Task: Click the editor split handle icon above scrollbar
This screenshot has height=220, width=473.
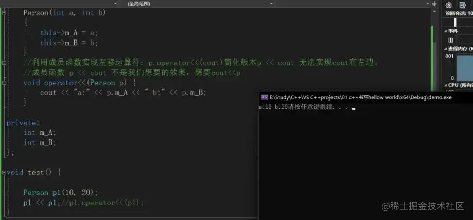Action: [434, 3]
